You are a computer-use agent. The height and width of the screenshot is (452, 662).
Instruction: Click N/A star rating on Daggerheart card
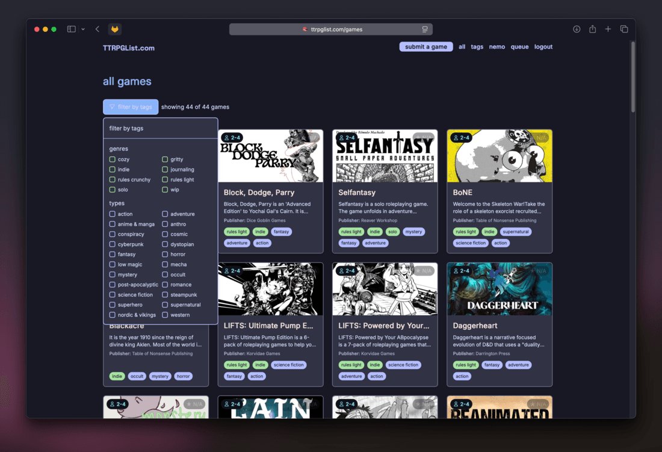538,271
